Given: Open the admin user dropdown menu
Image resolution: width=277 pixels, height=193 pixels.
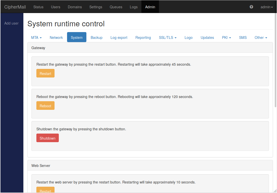Looking at the screenshot, I should pos(266,7).
